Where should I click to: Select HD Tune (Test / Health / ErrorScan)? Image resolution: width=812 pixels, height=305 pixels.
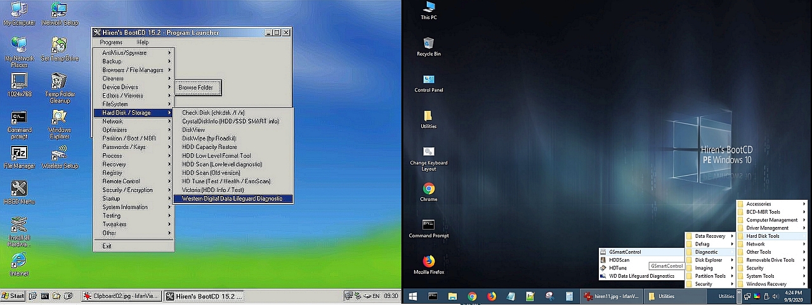click(x=233, y=181)
